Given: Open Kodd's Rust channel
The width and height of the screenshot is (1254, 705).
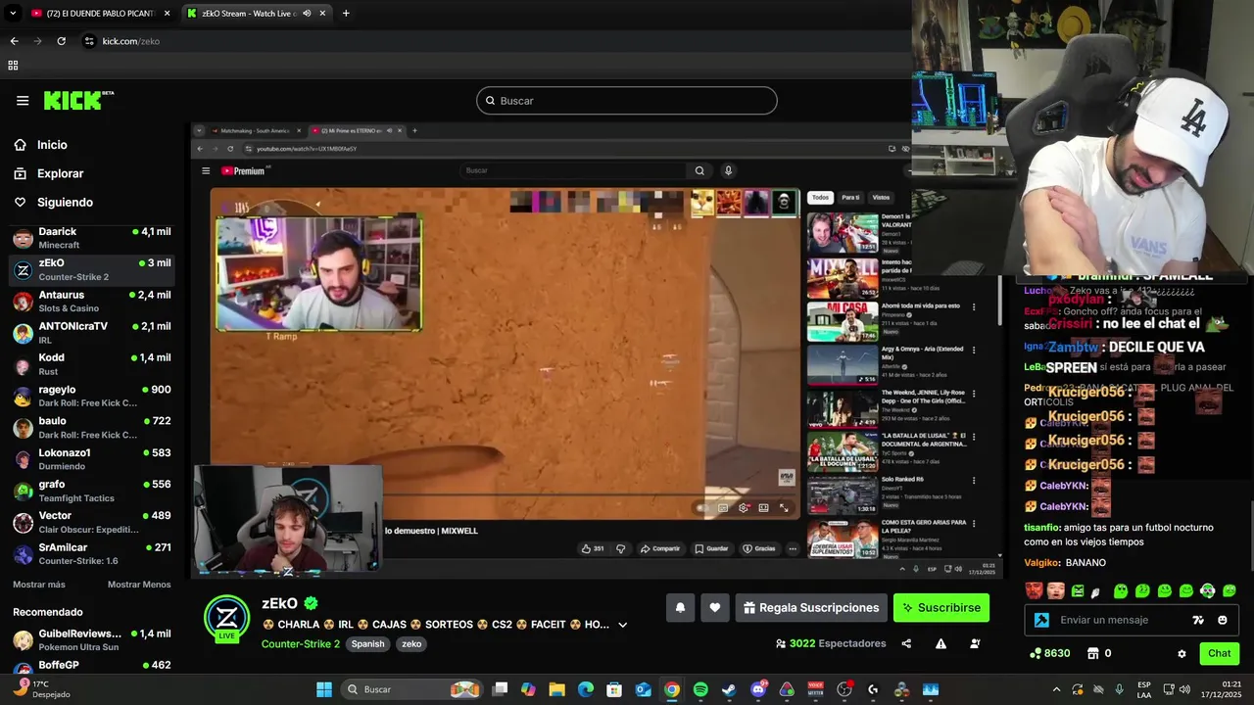Looking at the screenshot, I should coord(91,364).
